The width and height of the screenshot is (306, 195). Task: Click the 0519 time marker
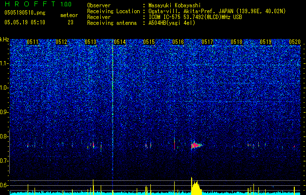pyautogui.click(x=266, y=42)
